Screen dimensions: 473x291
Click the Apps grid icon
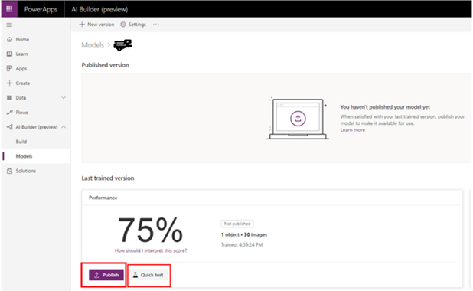(10, 68)
